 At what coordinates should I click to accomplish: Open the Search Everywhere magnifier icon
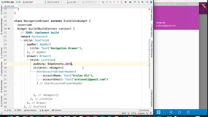point(147,2)
